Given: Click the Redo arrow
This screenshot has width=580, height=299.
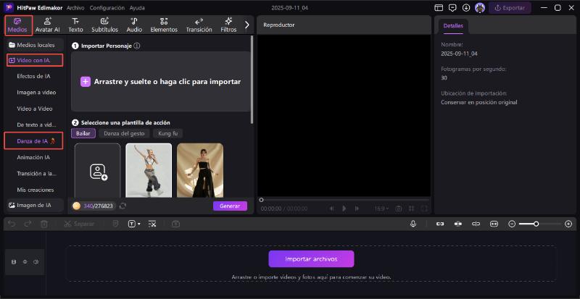Looking at the screenshot, I should pos(28,224).
